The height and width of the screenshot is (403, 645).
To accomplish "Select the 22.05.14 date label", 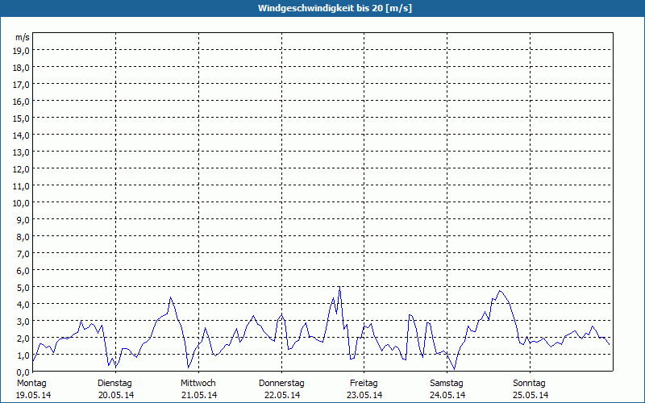I will click(x=281, y=395).
